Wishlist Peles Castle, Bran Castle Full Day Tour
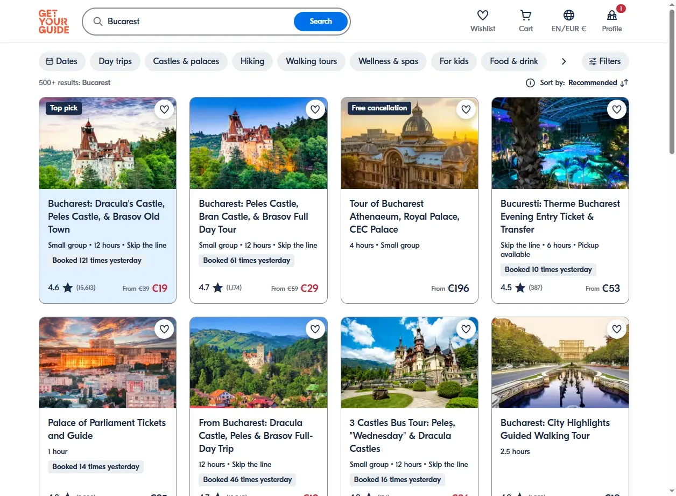The height and width of the screenshot is (496, 676). click(x=315, y=109)
